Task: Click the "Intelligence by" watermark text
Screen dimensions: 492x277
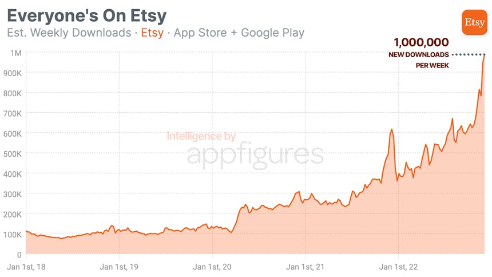Action: coord(201,136)
